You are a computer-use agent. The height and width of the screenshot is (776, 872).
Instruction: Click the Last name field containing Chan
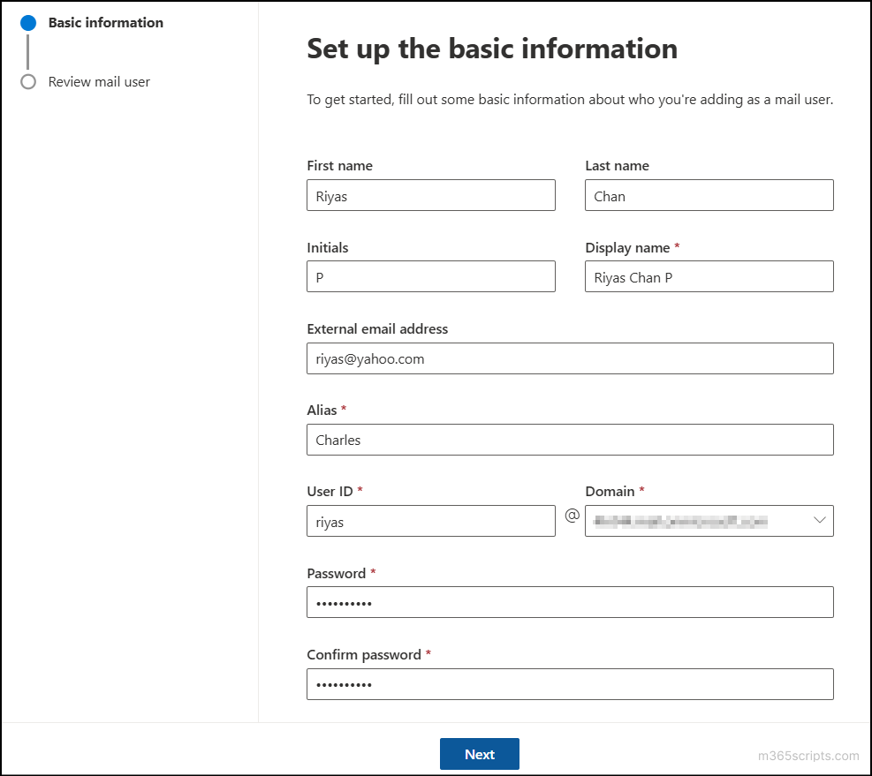(709, 195)
